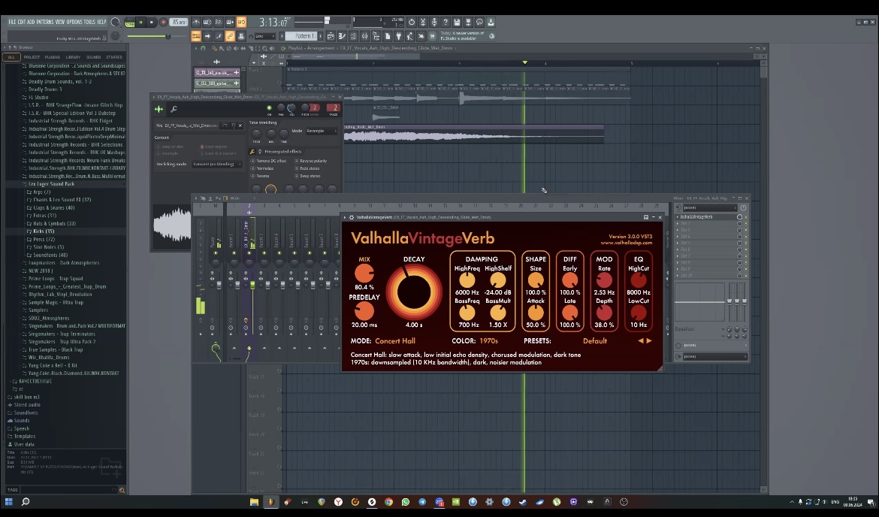Click the large DECAY knob

tap(414, 292)
